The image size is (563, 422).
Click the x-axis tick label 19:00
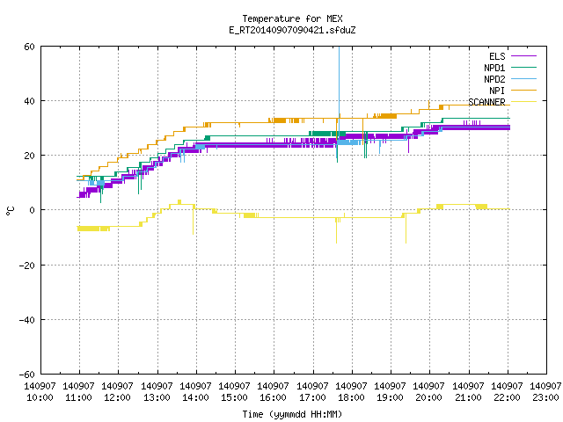click(x=391, y=397)
